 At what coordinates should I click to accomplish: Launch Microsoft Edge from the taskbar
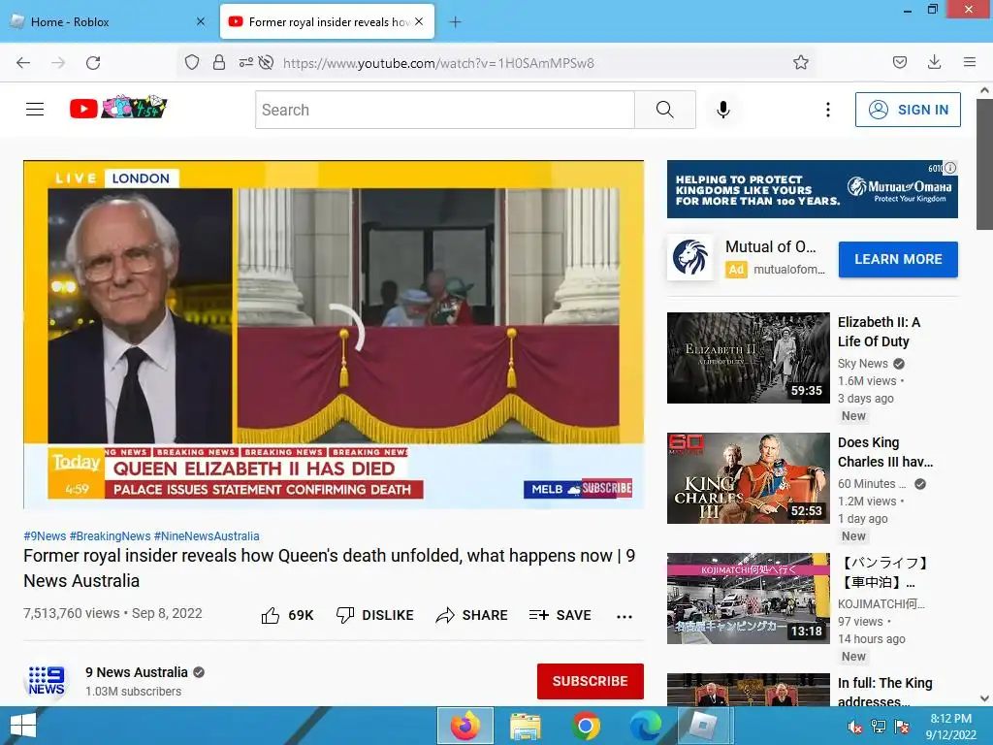pos(645,726)
